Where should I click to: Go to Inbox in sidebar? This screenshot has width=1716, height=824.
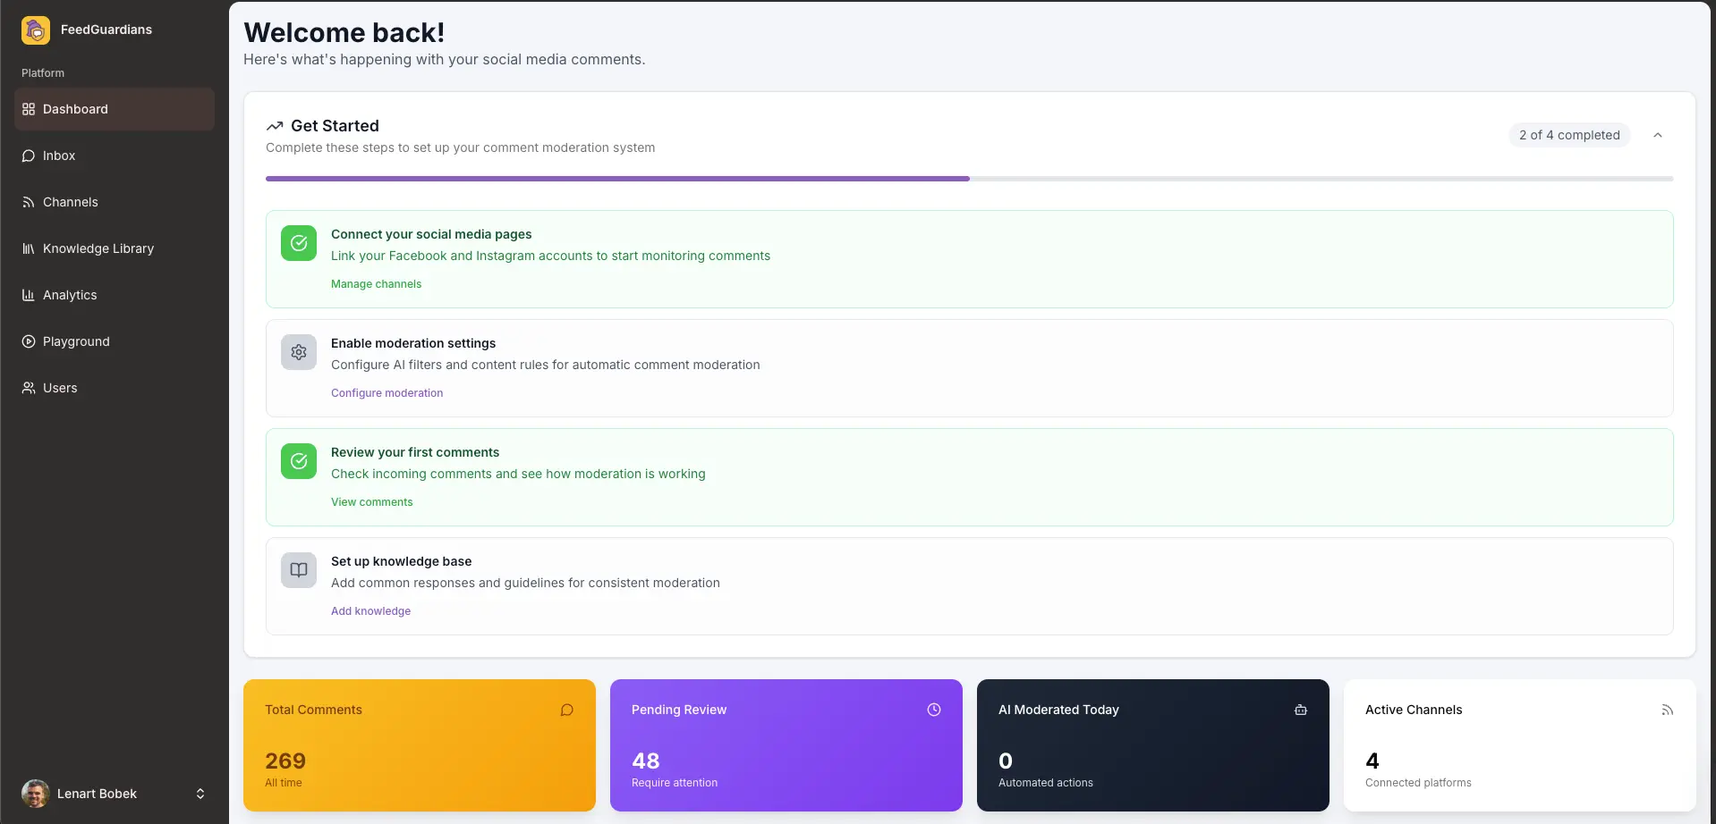(x=115, y=156)
